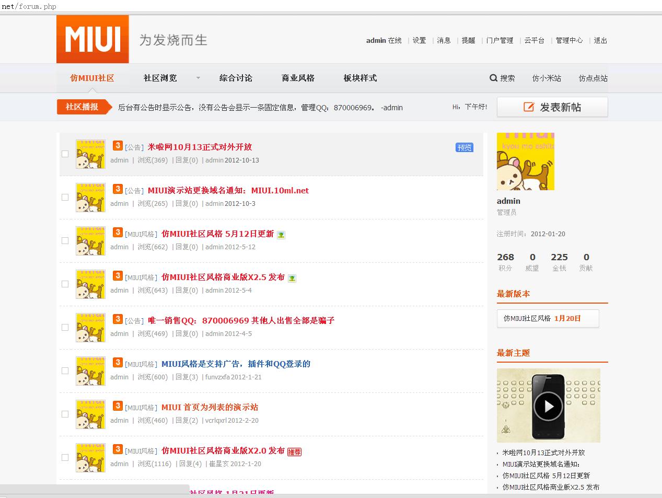Click avatar of 商业版X2.5 发布 thread

[90, 284]
